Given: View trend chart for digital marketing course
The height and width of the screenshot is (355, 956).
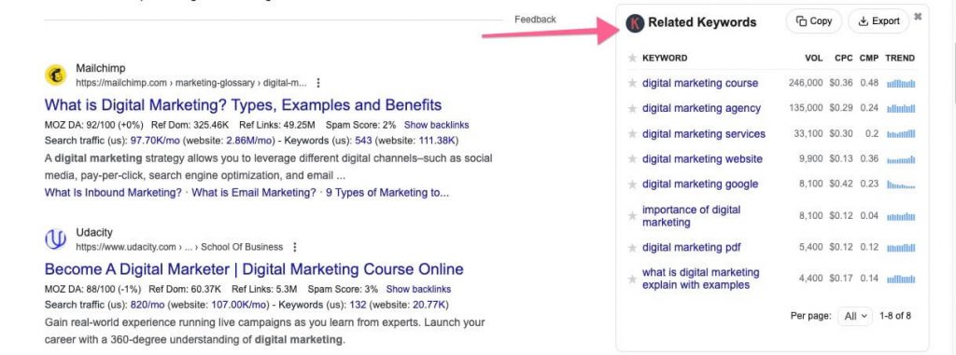Looking at the screenshot, I should [901, 84].
